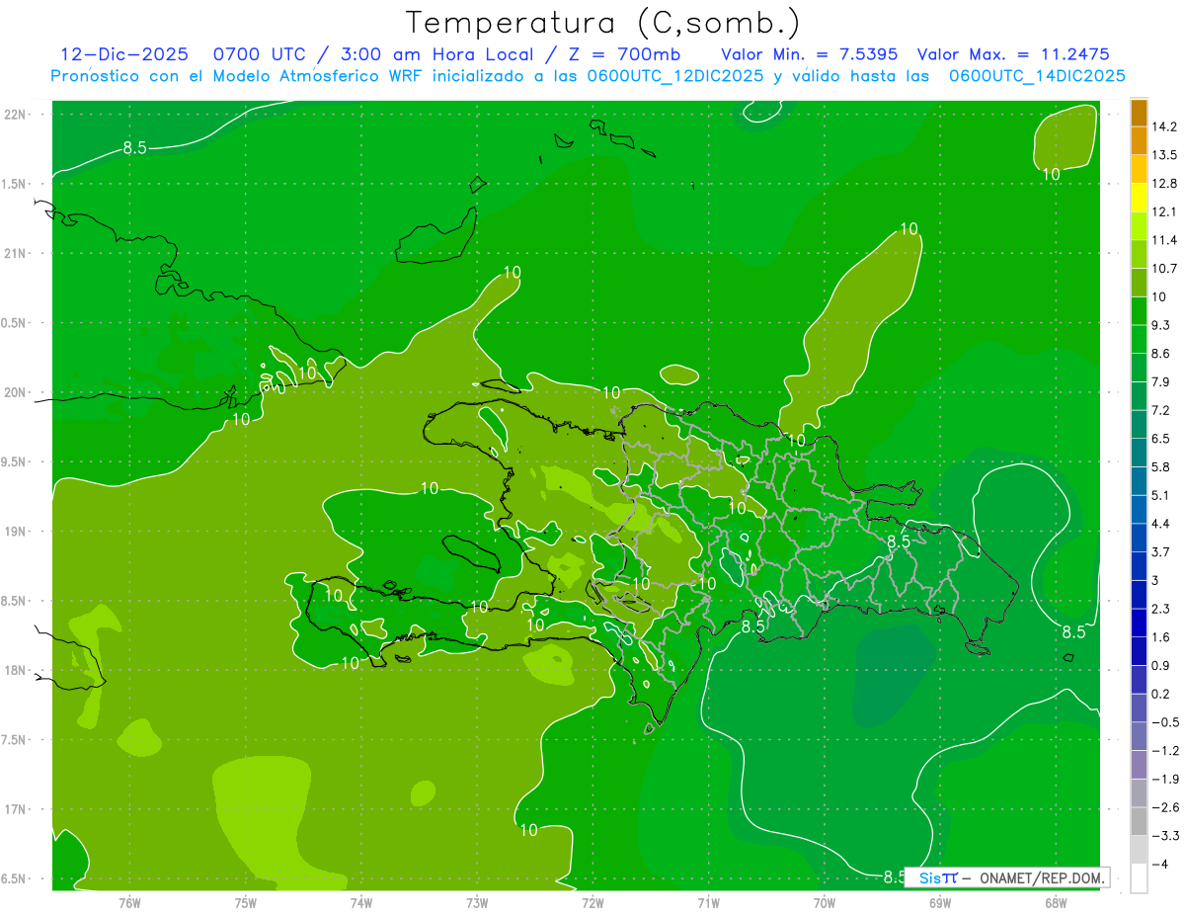The height and width of the screenshot is (916, 1185).
Task: Select the blue swatch between 5.1 and 4.4
Action: tap(1139, 509)
